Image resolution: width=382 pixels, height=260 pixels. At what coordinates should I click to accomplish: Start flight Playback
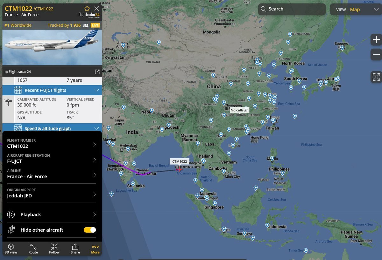(51, 215)
